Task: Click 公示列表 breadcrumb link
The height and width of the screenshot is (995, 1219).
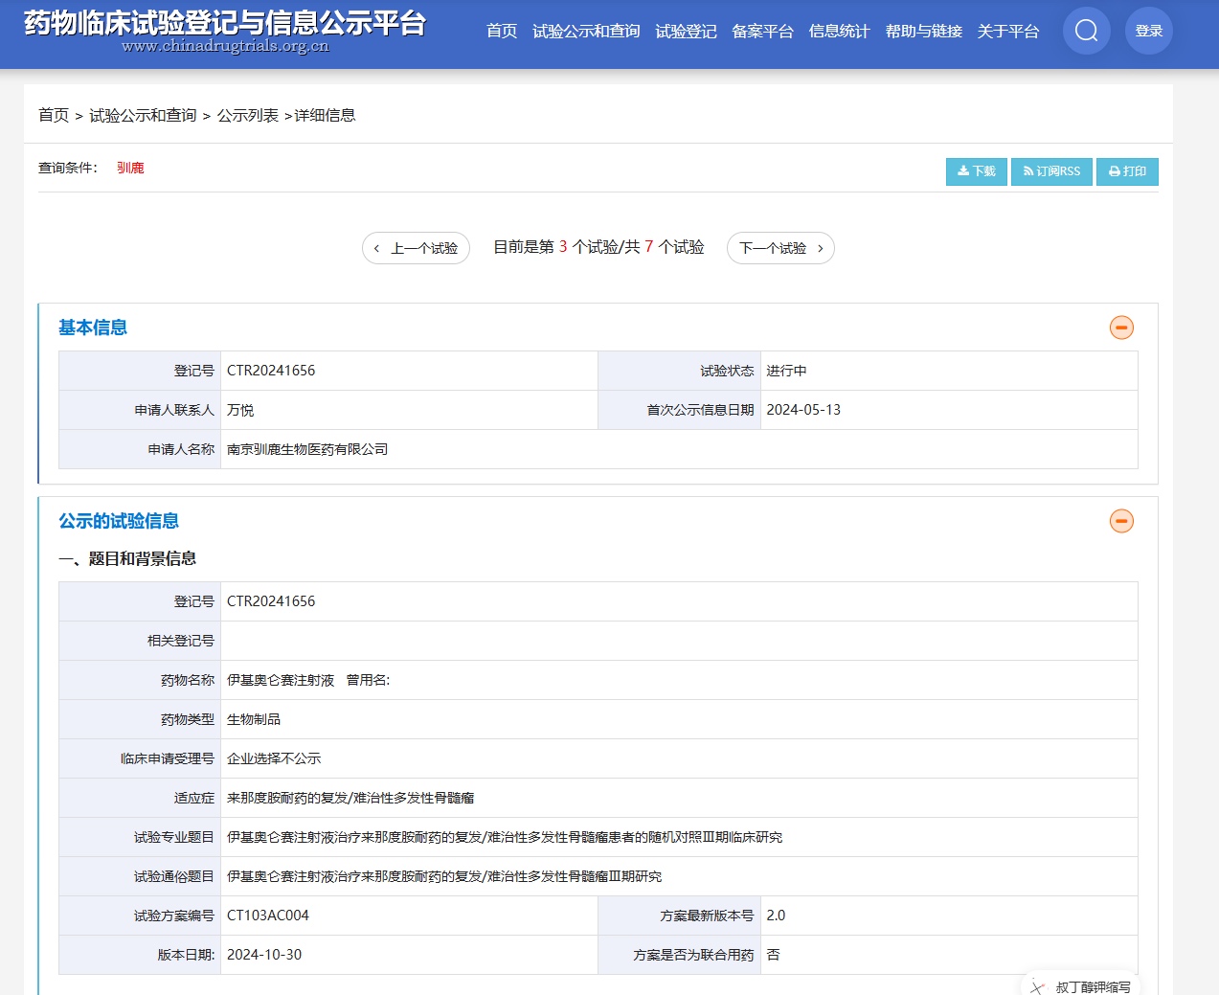Action: pos(247,115)
